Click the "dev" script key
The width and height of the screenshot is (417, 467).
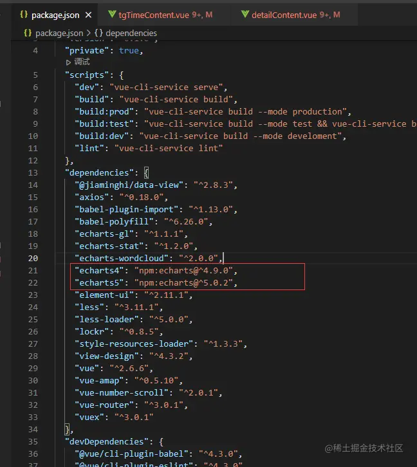click(x=88, y=87)
